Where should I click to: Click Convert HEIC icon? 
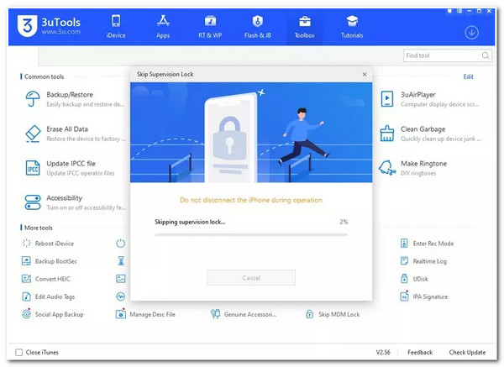pos(26,279)
